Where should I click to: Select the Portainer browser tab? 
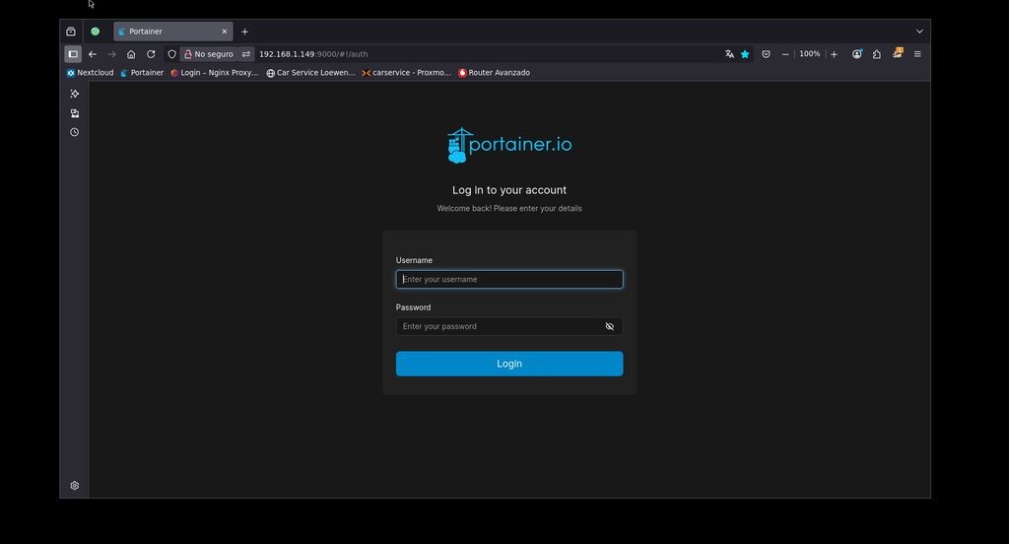[x=173, y=32]
